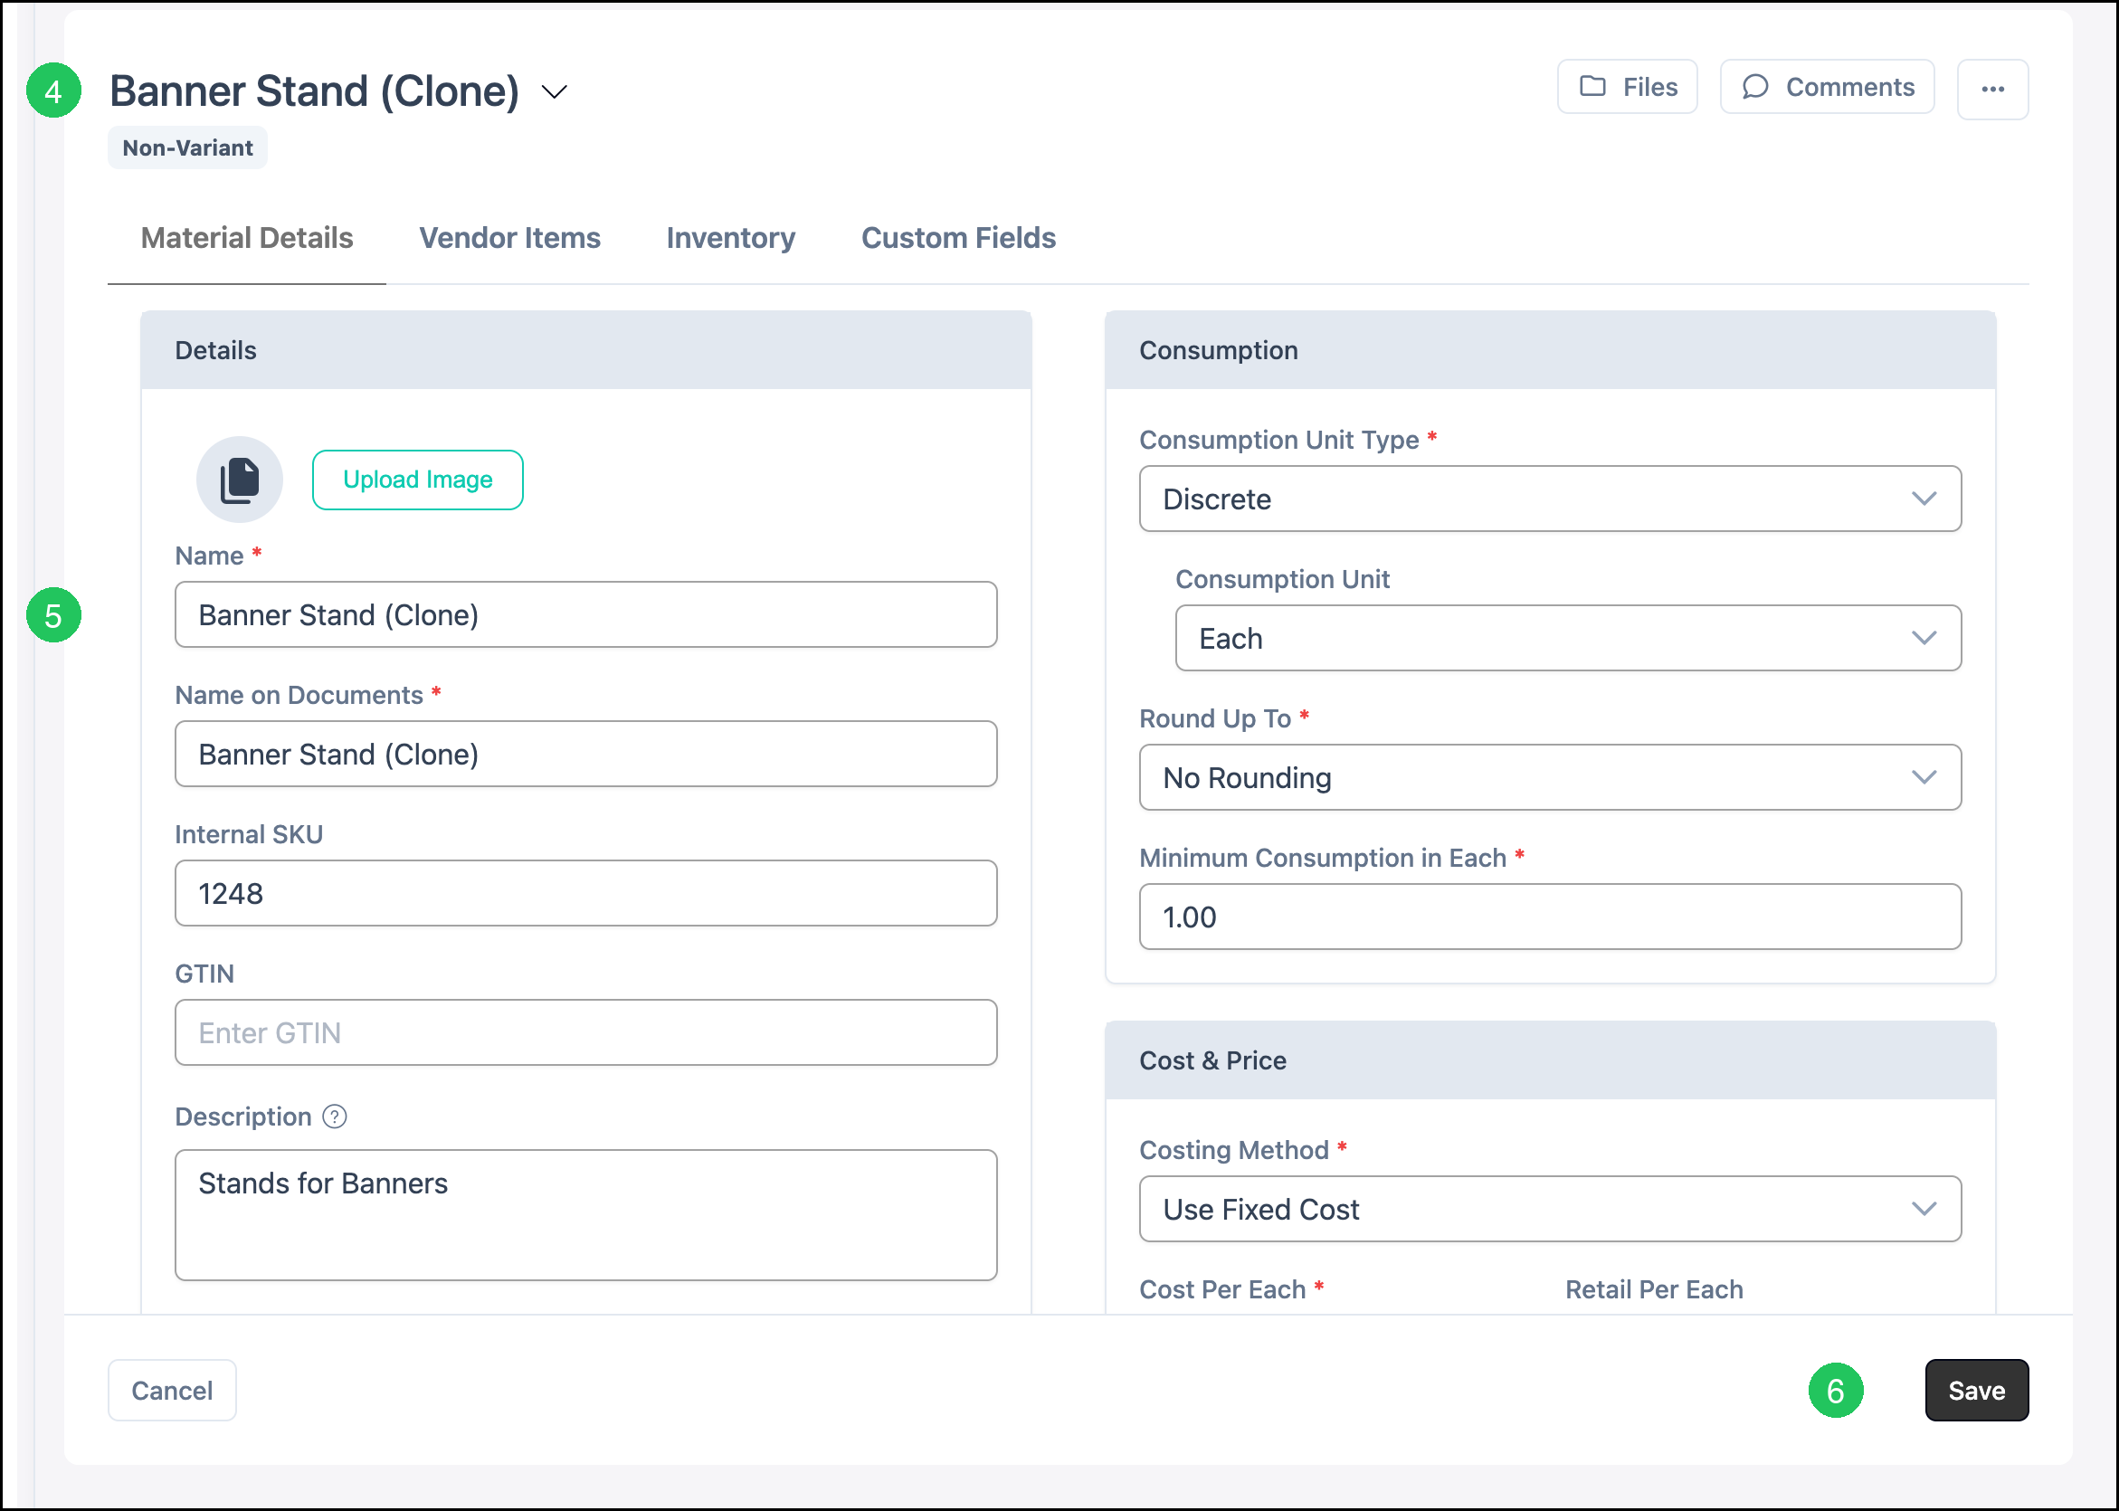
Task: Cancel editing the material
Action: point(172,1390)
